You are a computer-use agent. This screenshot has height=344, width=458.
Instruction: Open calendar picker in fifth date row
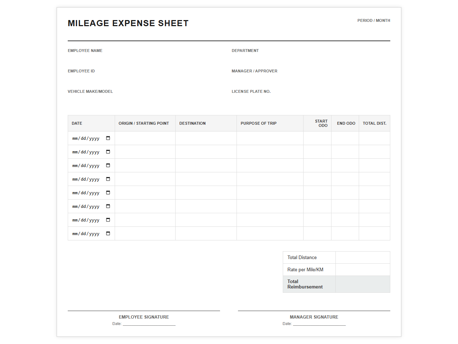[108, 193]
